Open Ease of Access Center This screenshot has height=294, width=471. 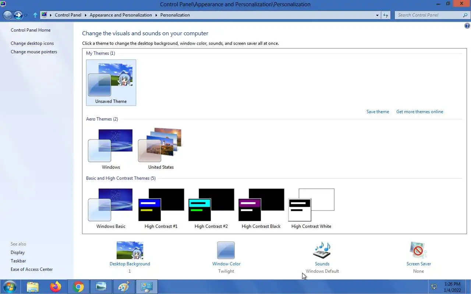pyautogui.click(x=32, y=269)
